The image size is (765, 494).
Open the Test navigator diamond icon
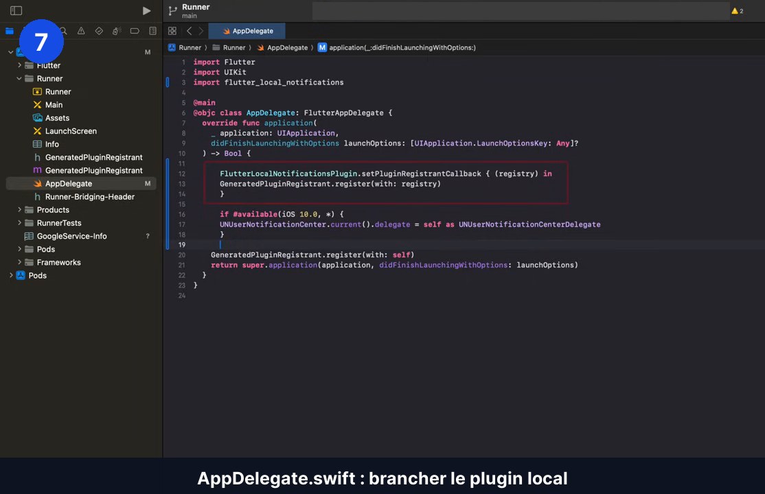(99, 31)
